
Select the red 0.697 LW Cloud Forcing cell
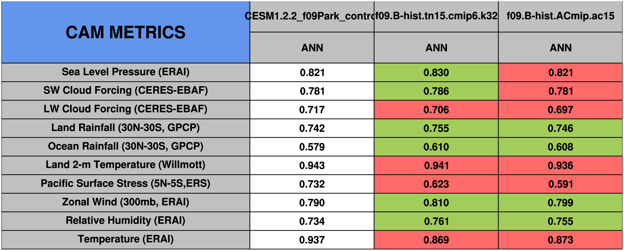pyautogui.click(x=560, y=110)
